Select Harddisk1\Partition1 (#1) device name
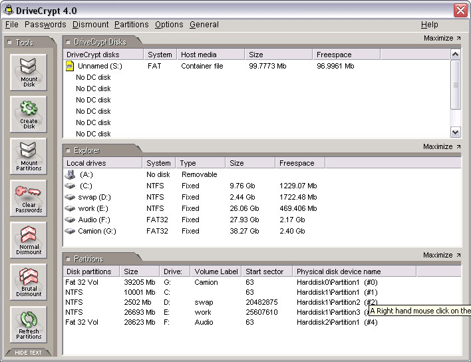Viewport: 471px width, 362px height. click(337, 292)
